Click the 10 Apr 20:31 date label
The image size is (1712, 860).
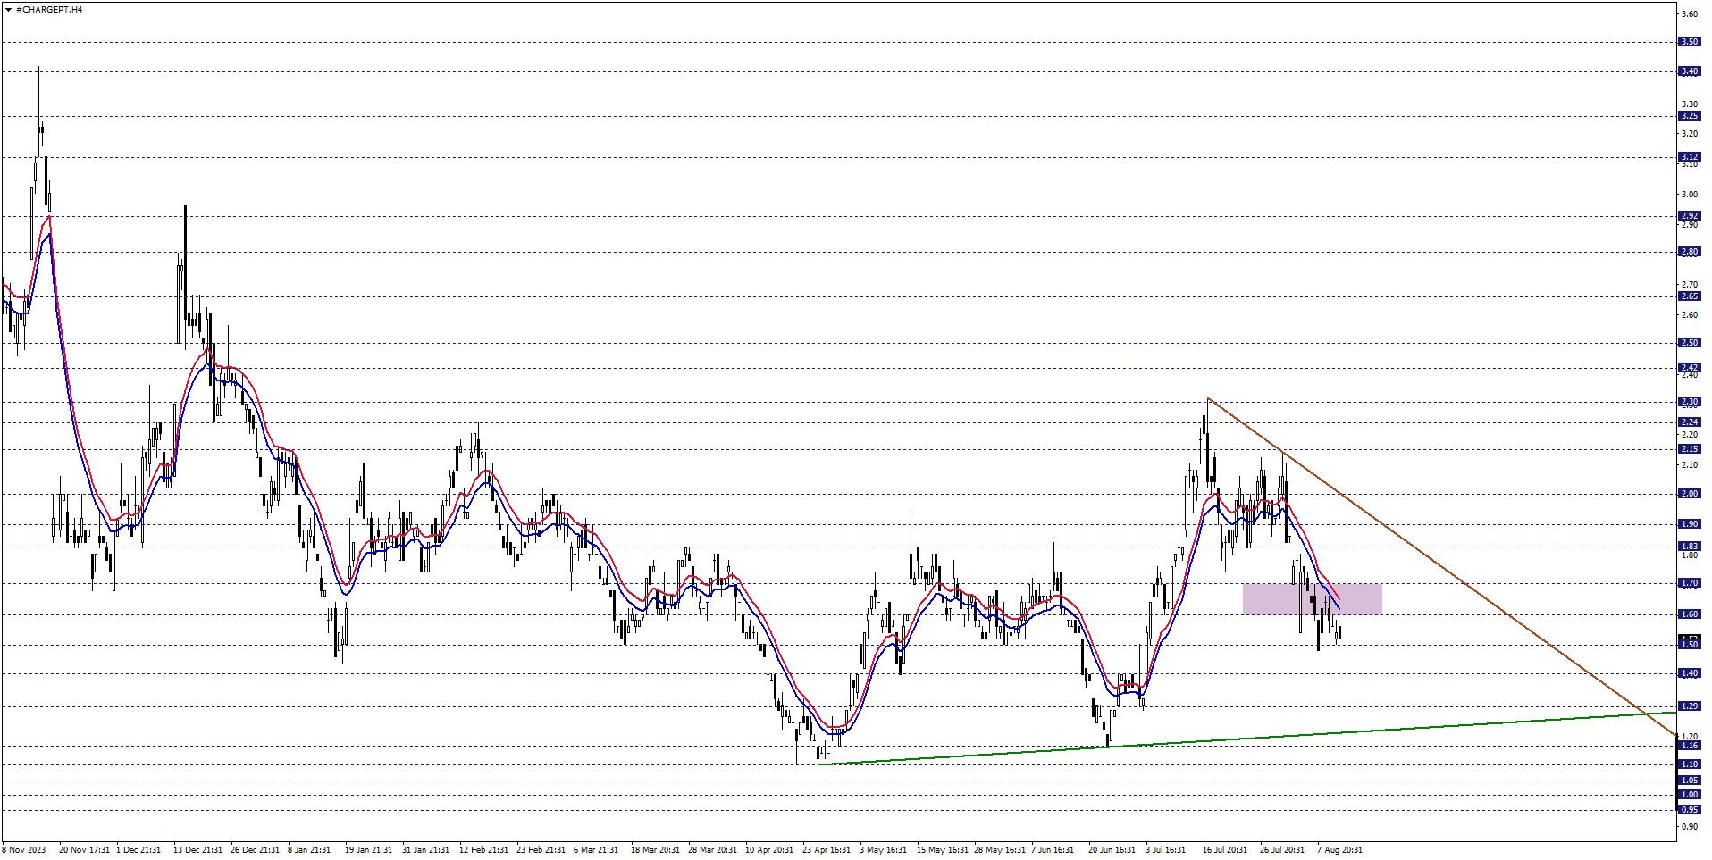769,850
